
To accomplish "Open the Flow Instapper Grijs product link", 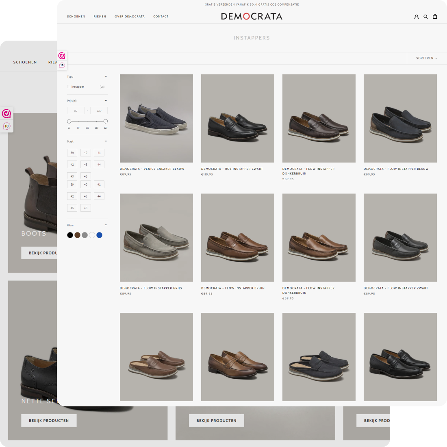I will click(x=151, y=288).
